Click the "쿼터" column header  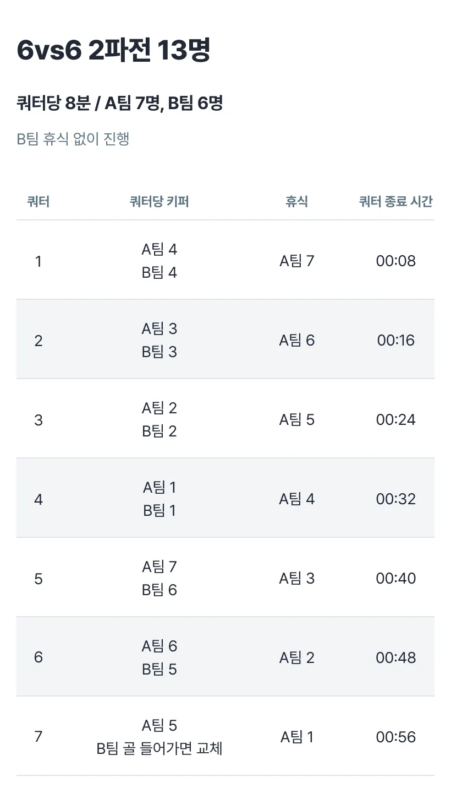coord(38,202)
